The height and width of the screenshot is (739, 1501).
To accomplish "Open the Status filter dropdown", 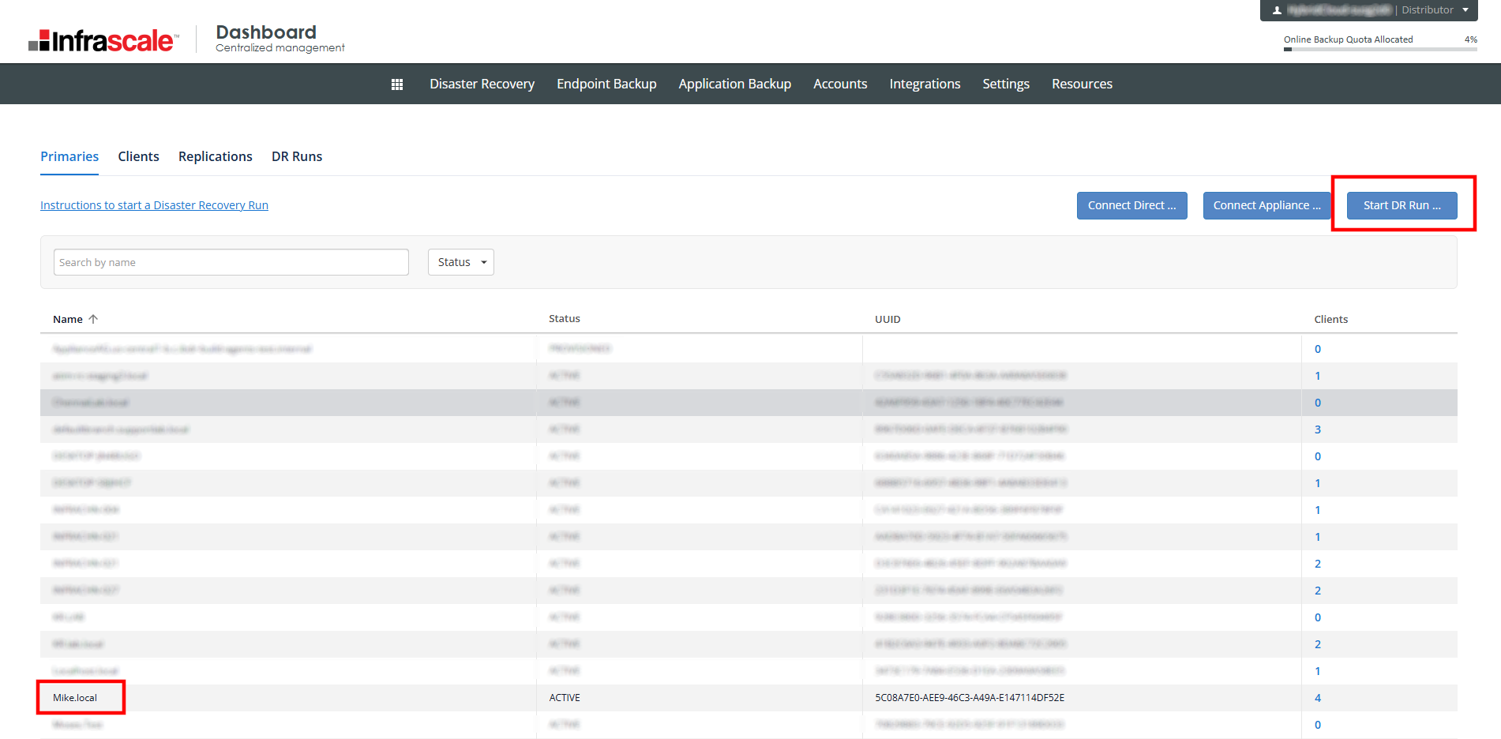I will click(461, 262).
